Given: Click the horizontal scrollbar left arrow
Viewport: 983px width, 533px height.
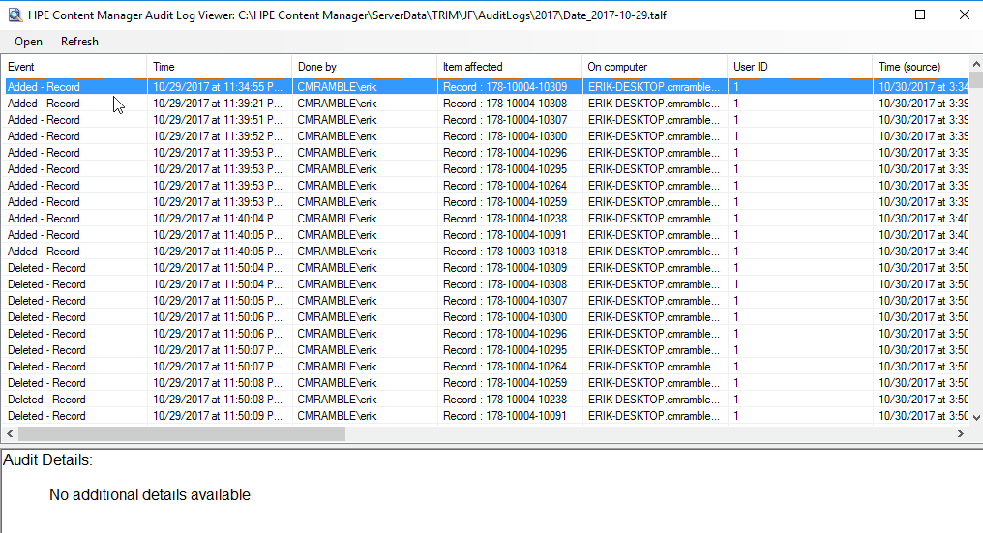Looking at the screenshot, I should coord(10,433).
